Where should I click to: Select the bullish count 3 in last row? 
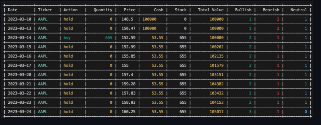click(x=250, y=112)
